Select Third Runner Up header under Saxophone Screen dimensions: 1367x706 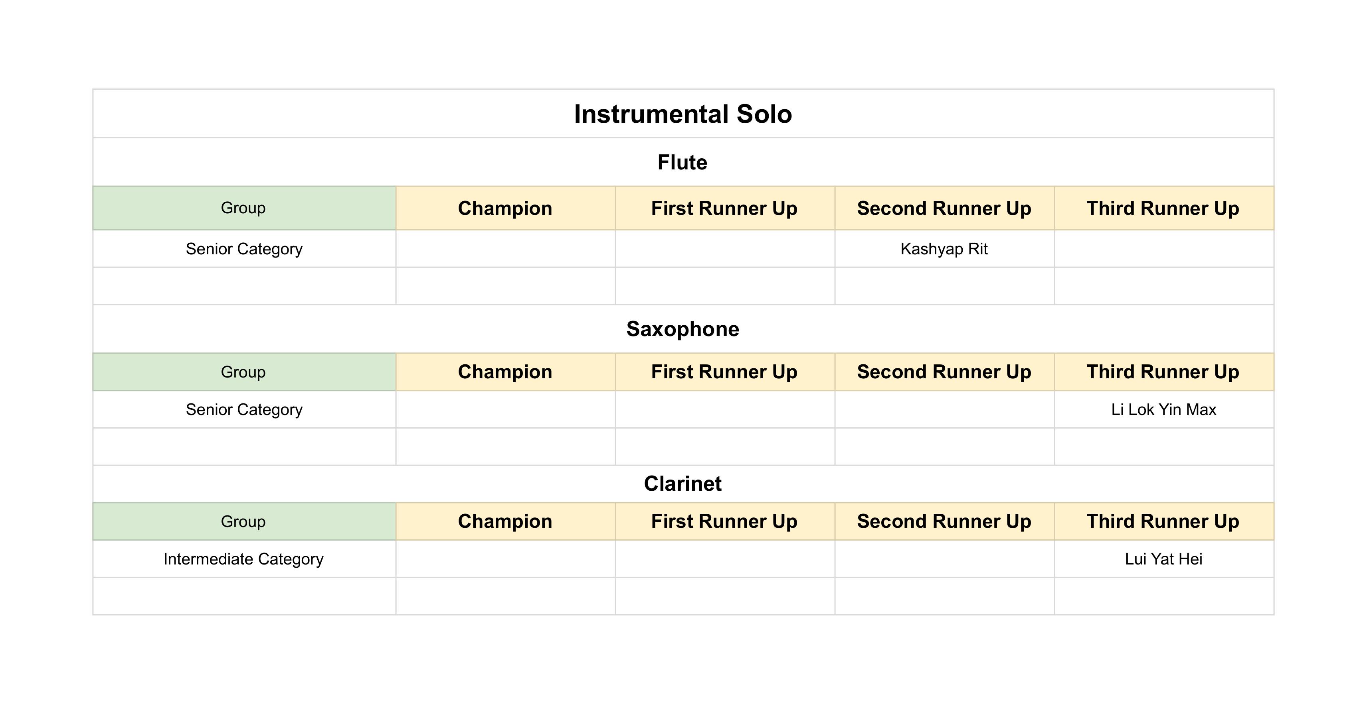(1164, 372)
